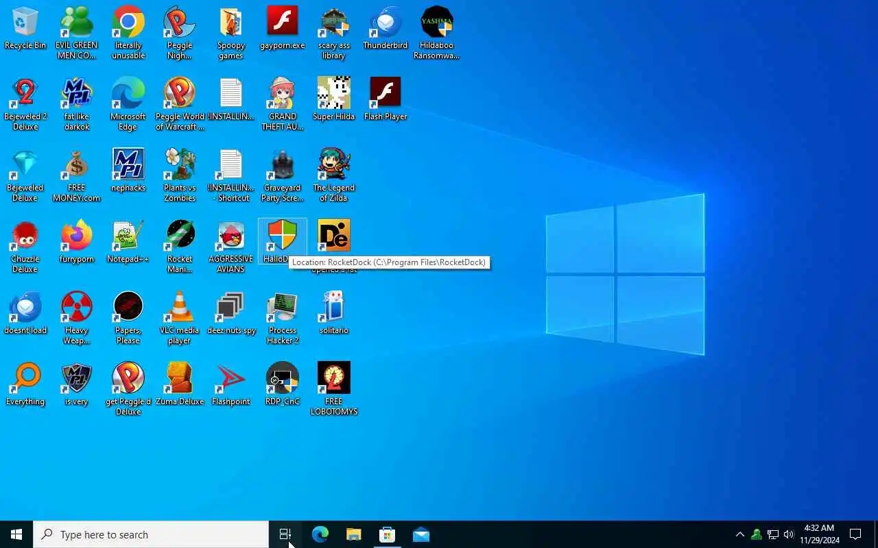
Task: Select the GRAND THEFT AU... shortcut
Action: 283,104
